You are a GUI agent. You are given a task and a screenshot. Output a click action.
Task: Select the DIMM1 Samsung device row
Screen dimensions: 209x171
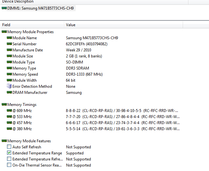[x=41, y=8]
